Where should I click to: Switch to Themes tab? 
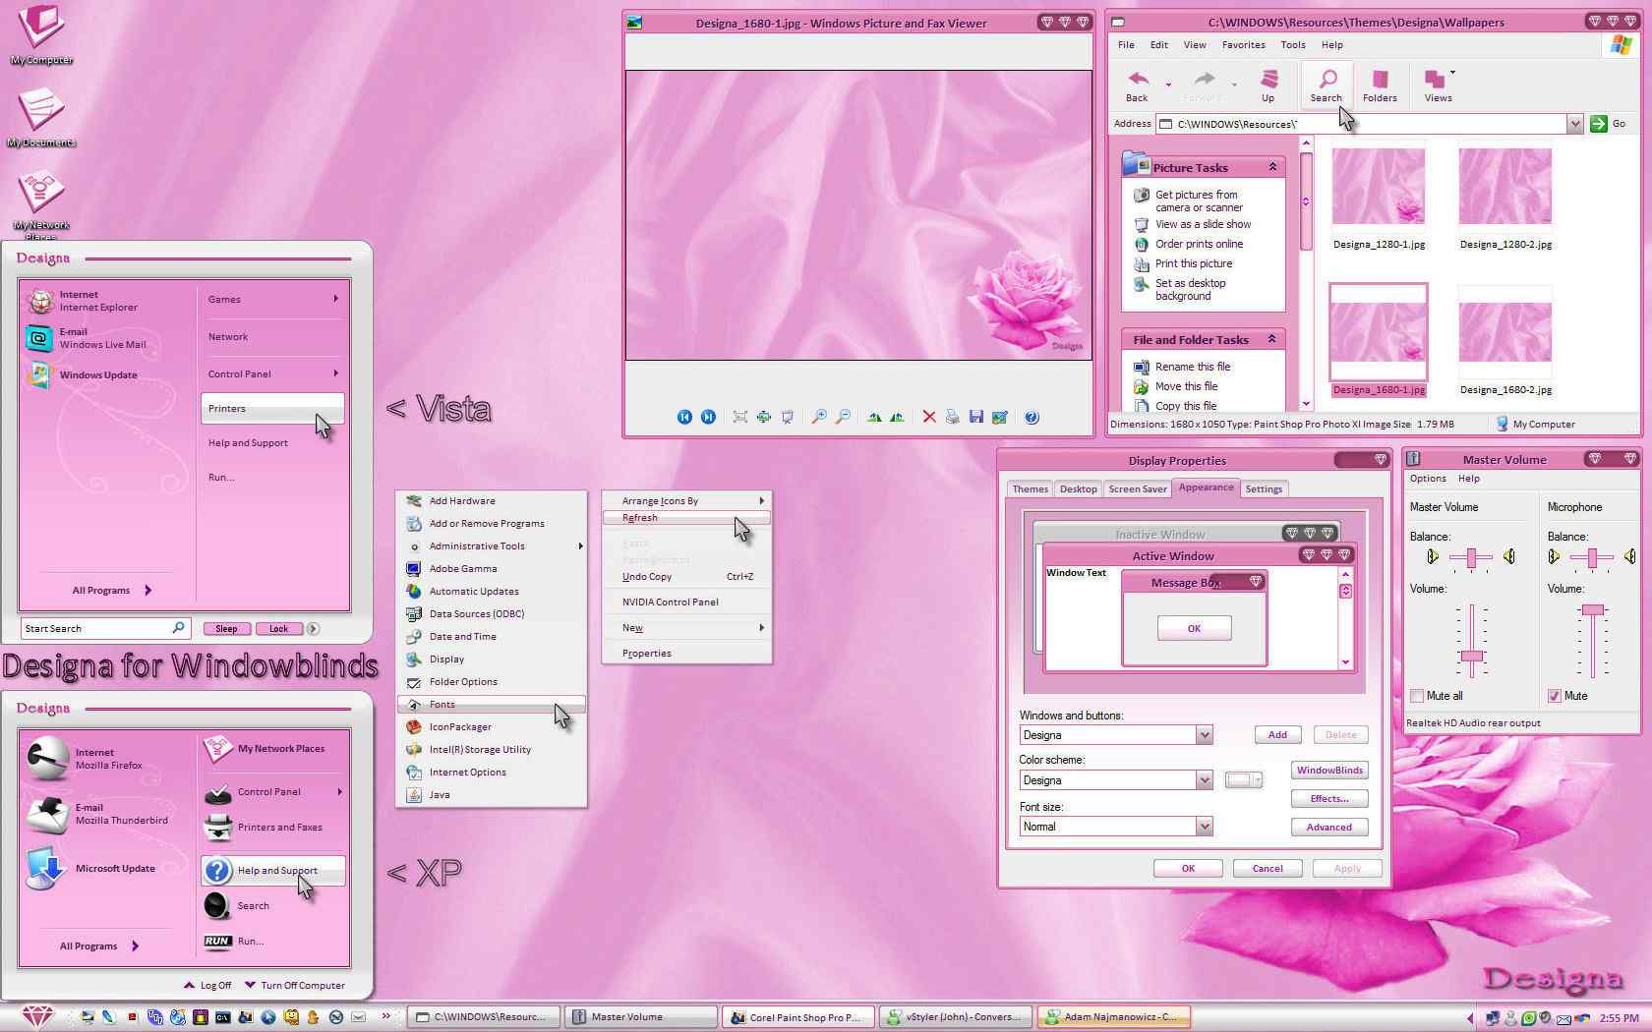[x=1031, y=488]
